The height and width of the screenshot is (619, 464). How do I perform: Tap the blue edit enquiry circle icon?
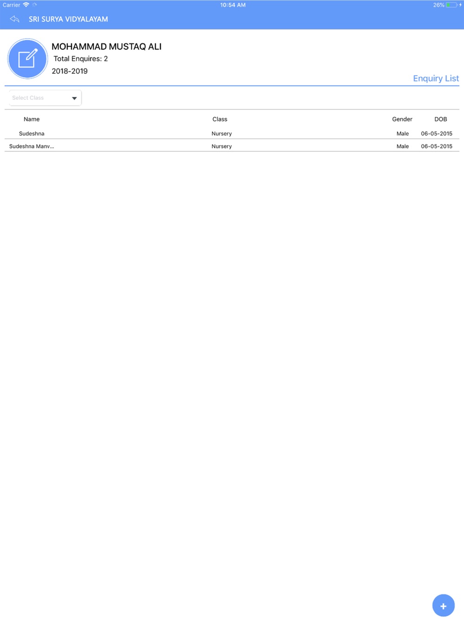(x=27, y=59)
